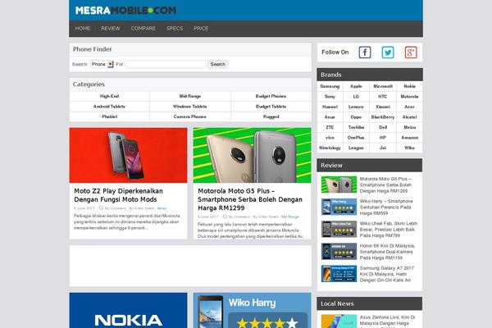Select the Phablet category

tap(110, 116)
